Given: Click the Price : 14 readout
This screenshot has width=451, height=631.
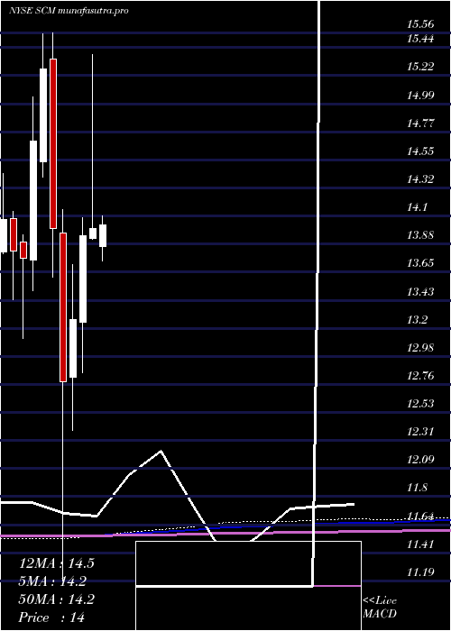Looking at the screenshot, I should click(x=51, y=617).
